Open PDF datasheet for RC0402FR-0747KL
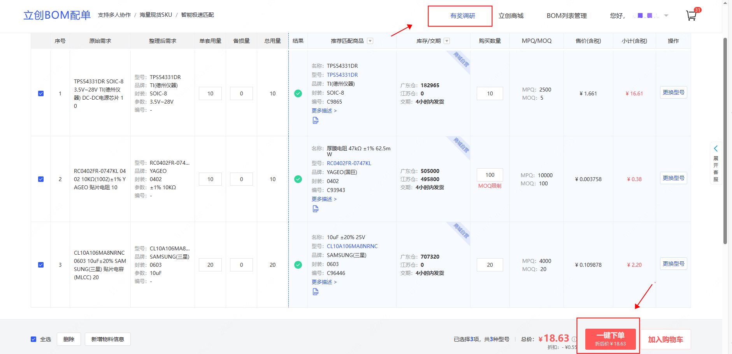732x354 pixels. [x=316, y=209]
